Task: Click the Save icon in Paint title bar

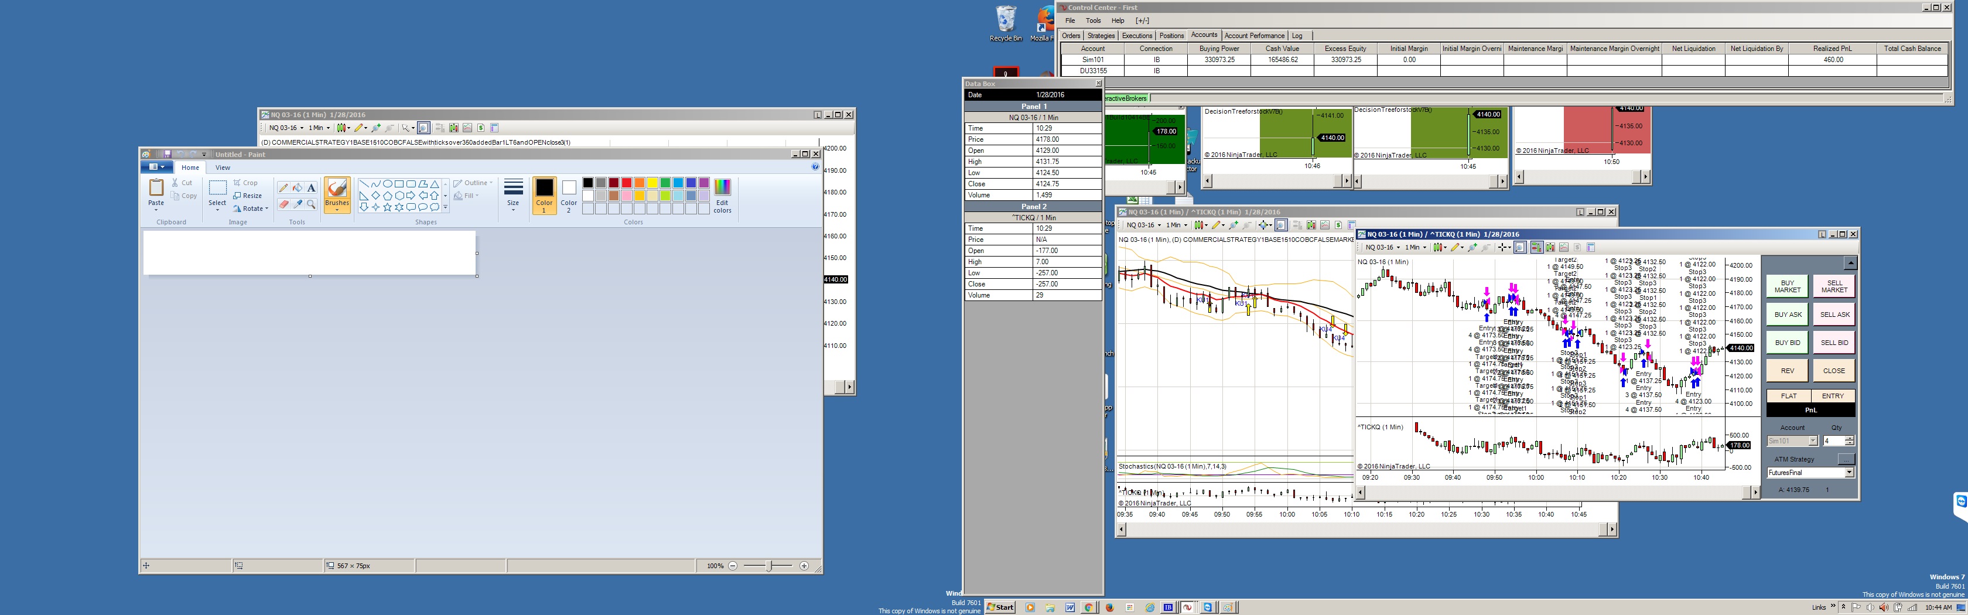Action: 168,154
